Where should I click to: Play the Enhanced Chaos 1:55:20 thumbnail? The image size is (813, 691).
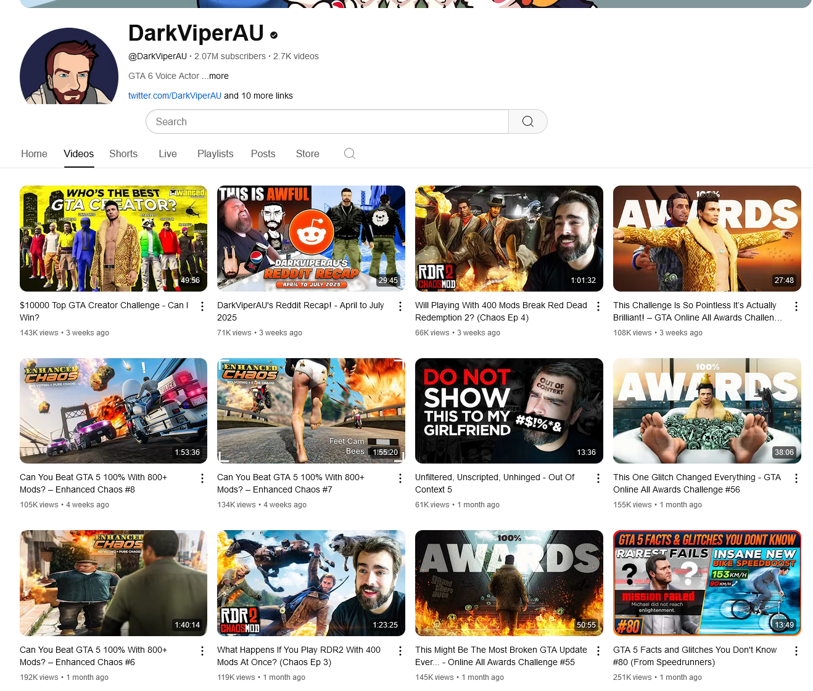tap(311, 411)
